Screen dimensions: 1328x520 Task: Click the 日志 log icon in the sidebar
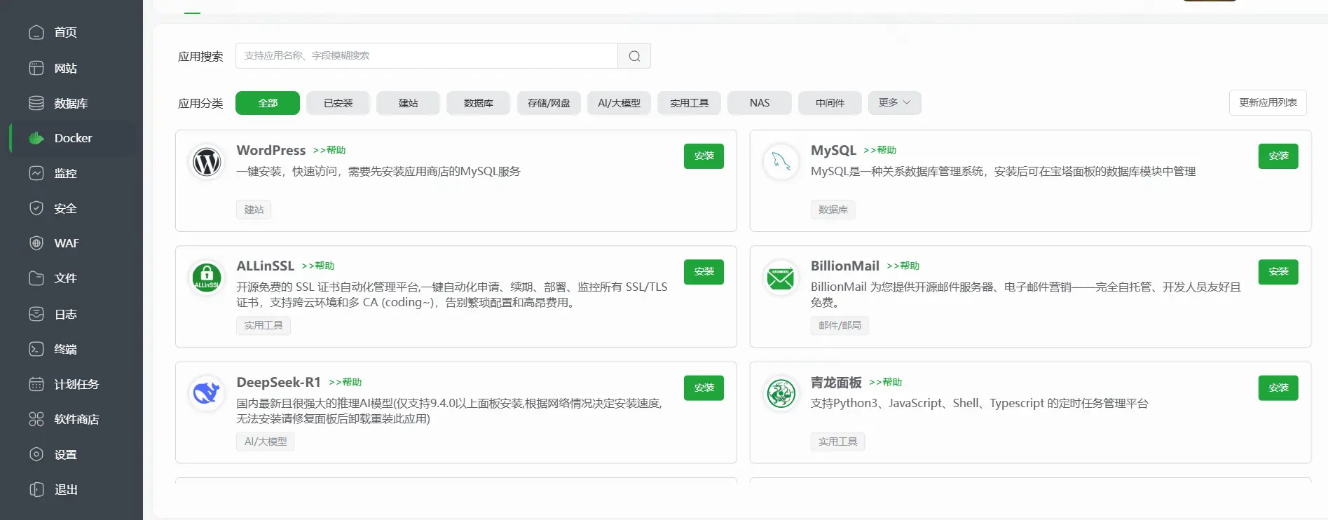pos(36,314)
